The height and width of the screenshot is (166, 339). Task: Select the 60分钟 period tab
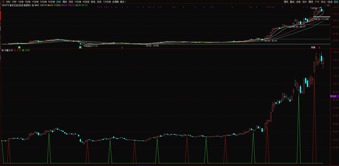click(51, 2)
